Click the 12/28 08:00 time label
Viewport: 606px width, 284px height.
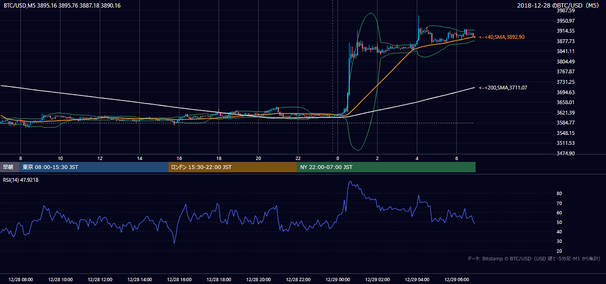click(21, 280)
